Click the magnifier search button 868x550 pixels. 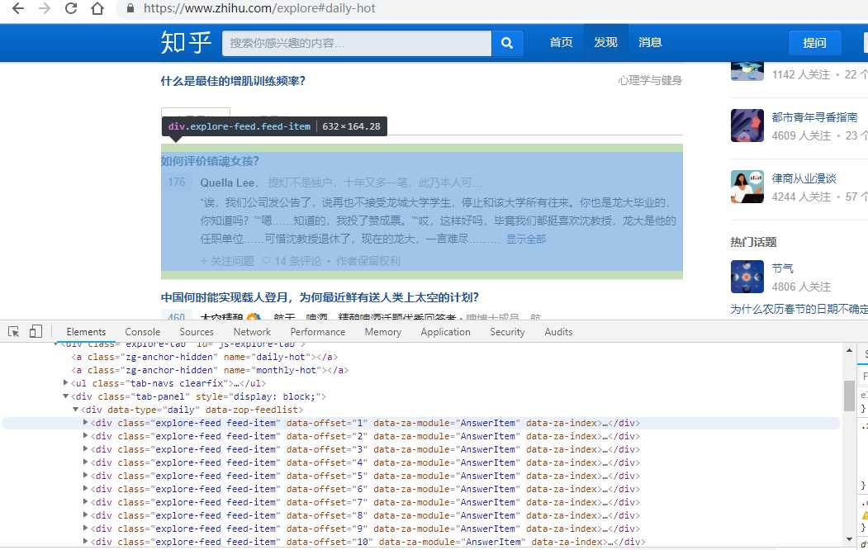[x=507, y=43]
